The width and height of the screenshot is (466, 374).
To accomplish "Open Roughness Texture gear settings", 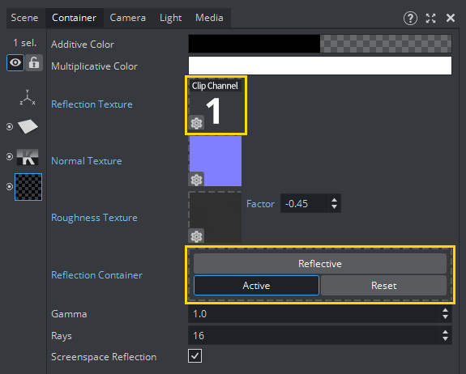I will pos(196,236).
